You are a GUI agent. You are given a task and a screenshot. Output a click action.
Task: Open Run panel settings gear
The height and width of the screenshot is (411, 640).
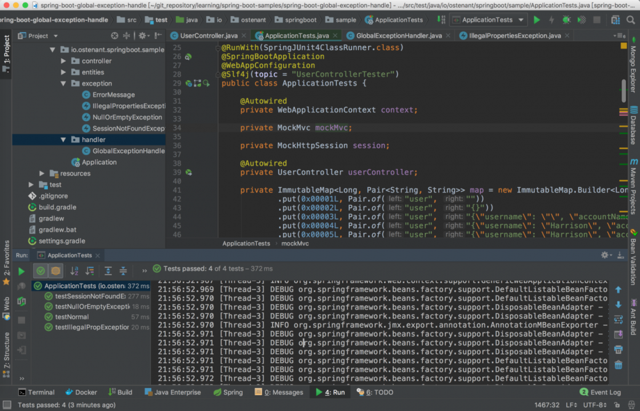click(605, 255)
